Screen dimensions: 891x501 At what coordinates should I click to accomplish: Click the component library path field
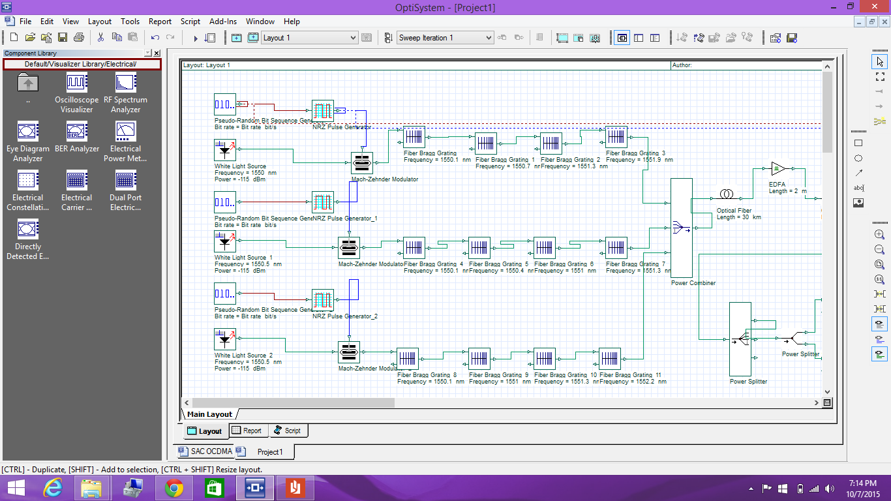tap(82, 64)
